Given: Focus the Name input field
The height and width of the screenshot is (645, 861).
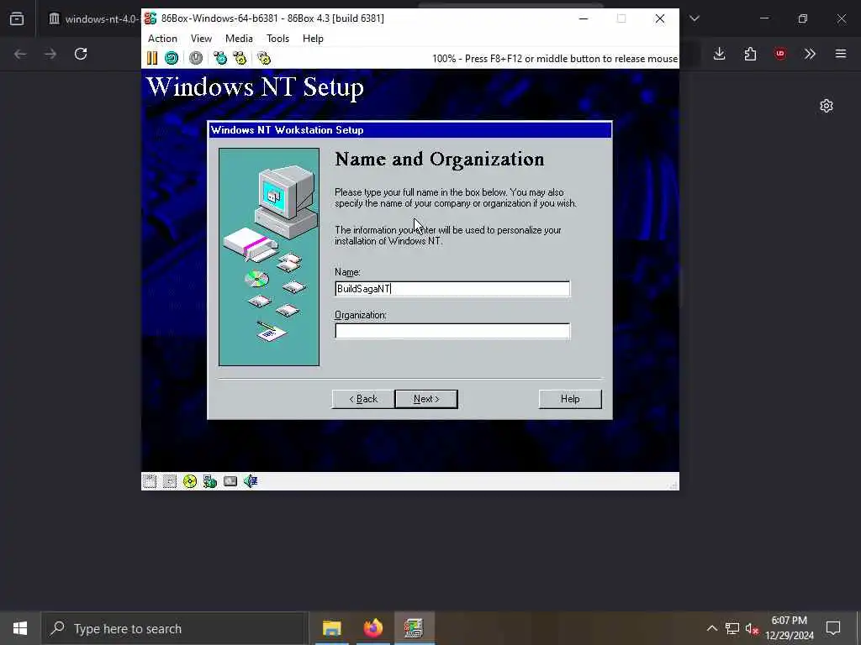Looking at the screenshot, I should pos(452,289).
